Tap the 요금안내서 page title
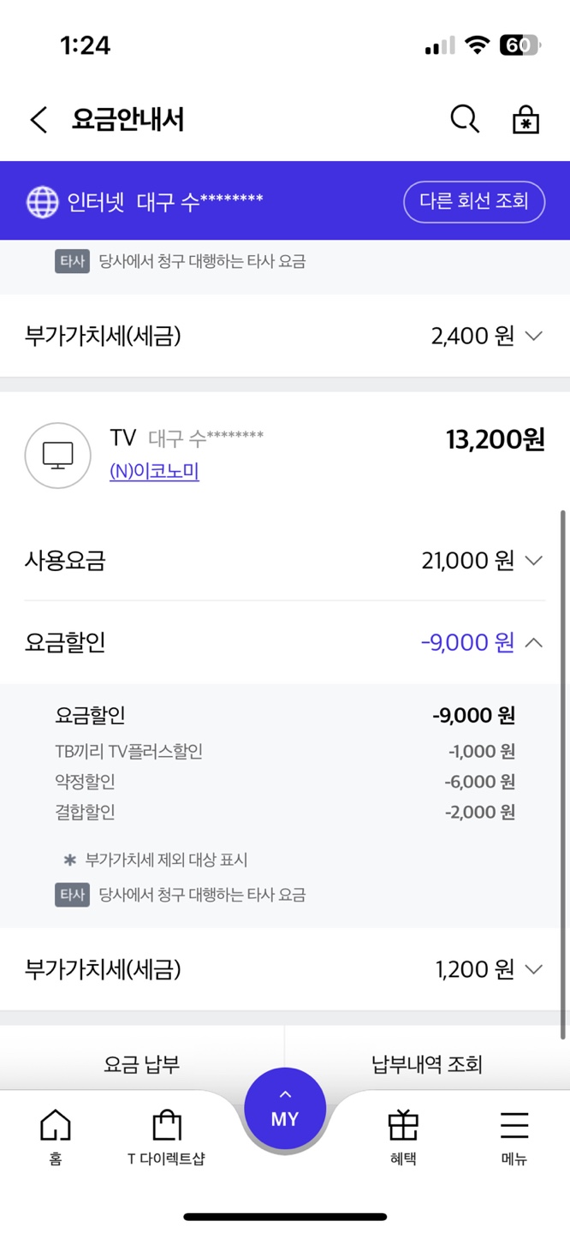This screenshot has width=570, height=1233. pos(128,120)
